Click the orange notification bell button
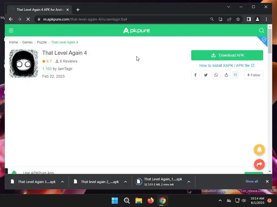The height and width of the screenshot is (207, 277). click(259, 150)
